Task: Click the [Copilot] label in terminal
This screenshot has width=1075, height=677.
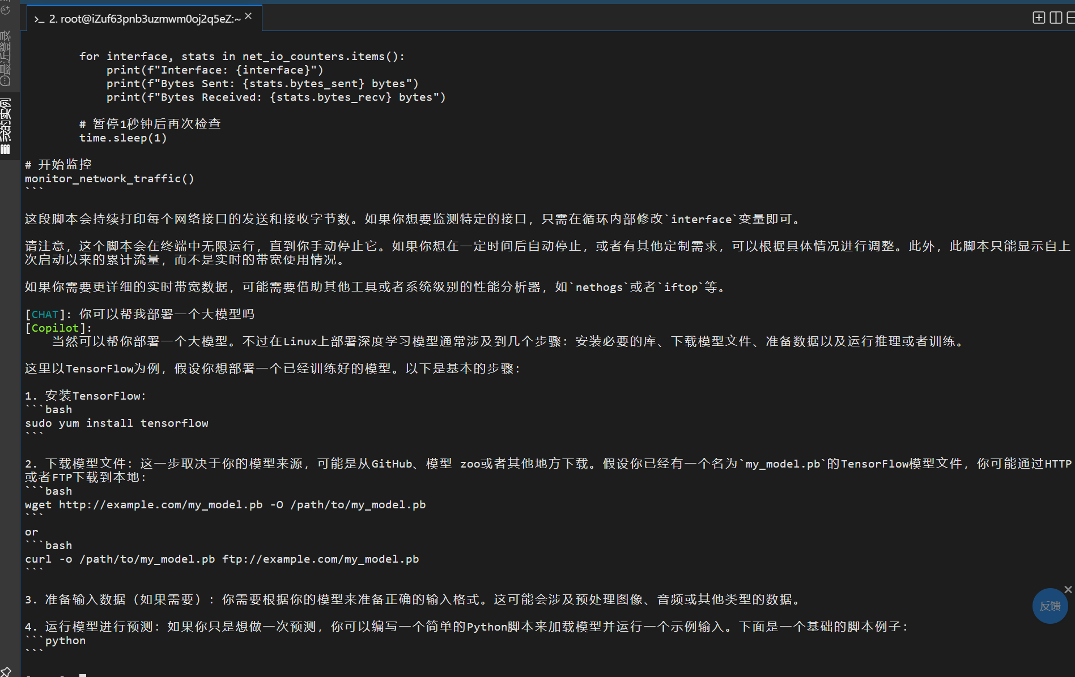Action: point(58,328)
